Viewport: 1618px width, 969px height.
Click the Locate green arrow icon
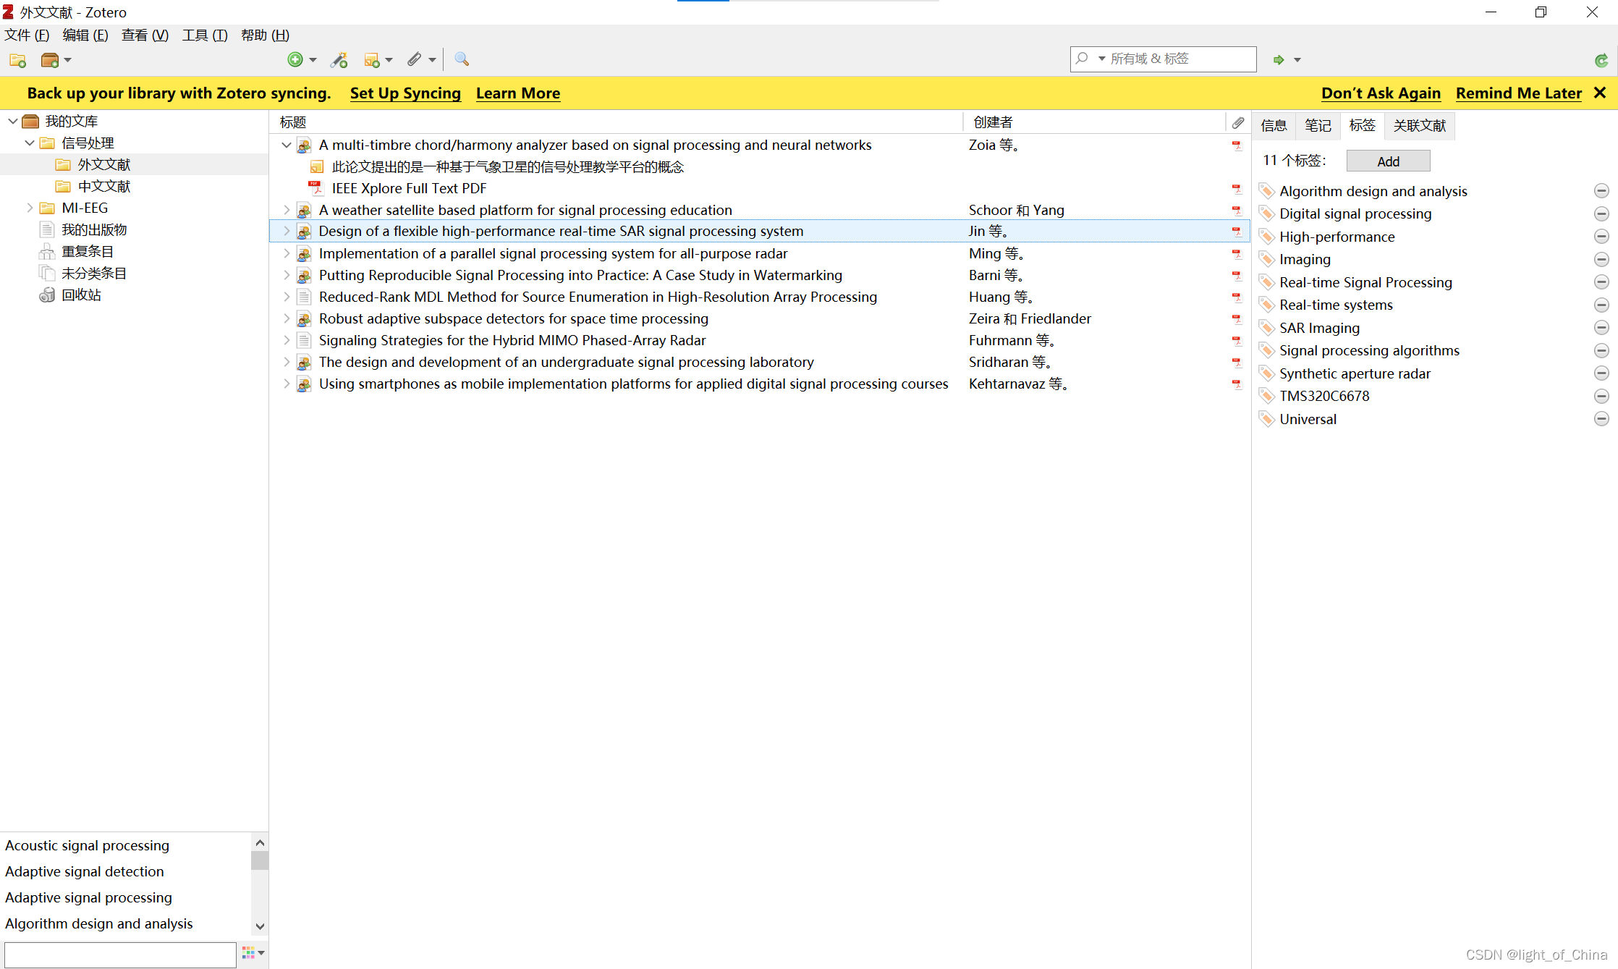(x=1279, y=60)
